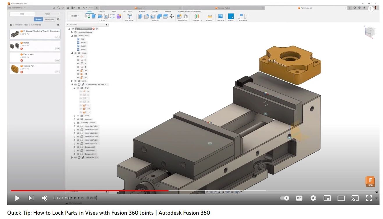Expand the Joints folder in the browser

pyautogui.click(x=72, y=81)
